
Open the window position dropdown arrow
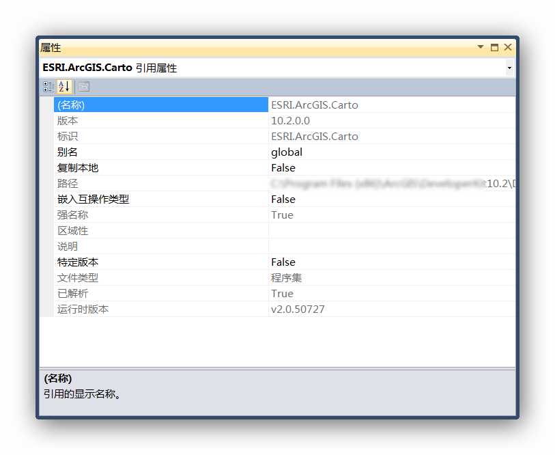tap(481, 46)
